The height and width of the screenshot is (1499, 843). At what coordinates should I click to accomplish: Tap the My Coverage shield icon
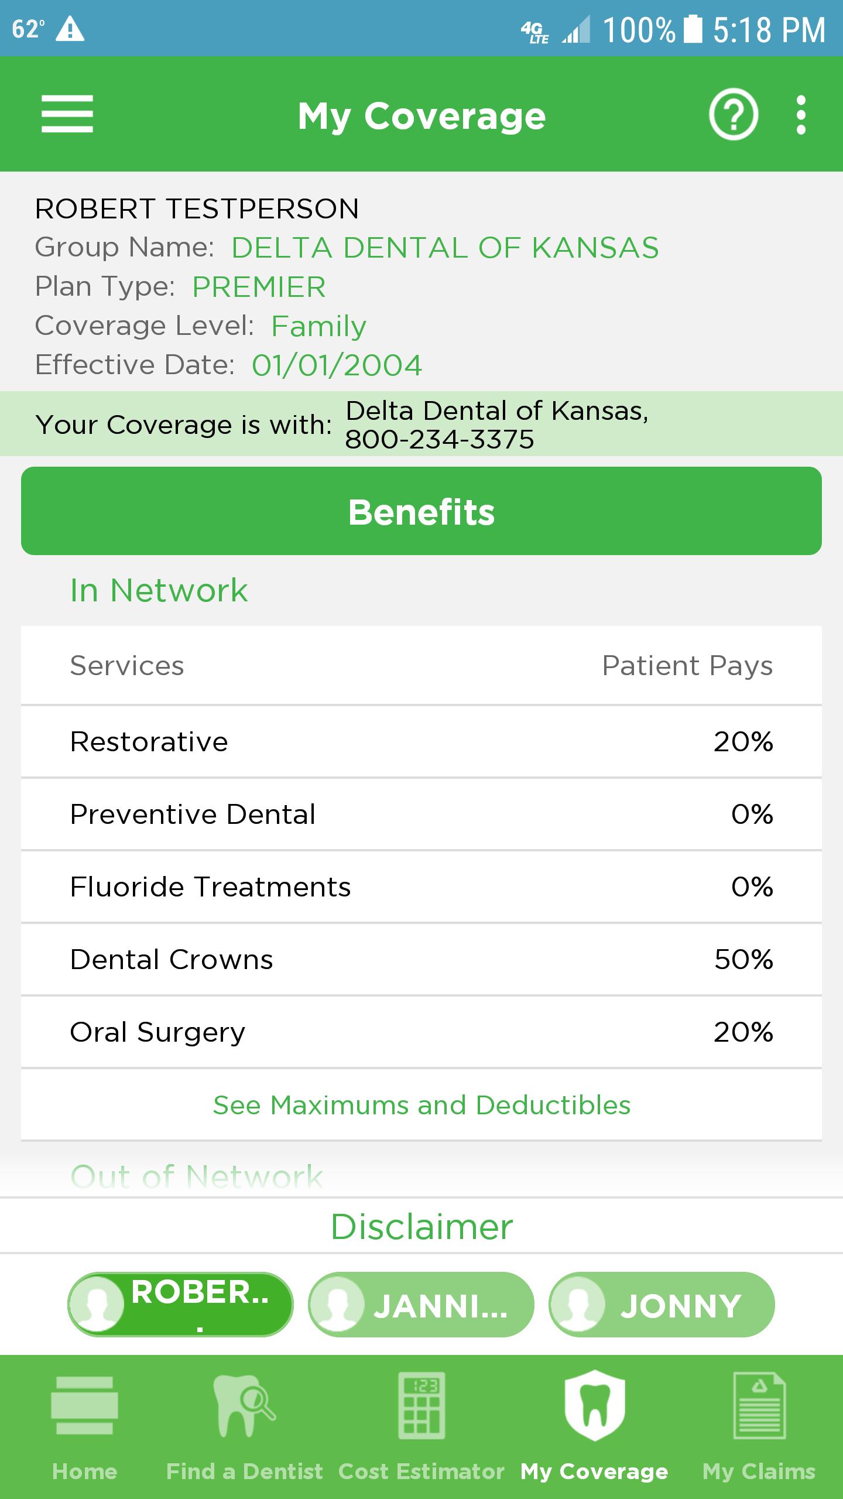(x=594, y=1405)
